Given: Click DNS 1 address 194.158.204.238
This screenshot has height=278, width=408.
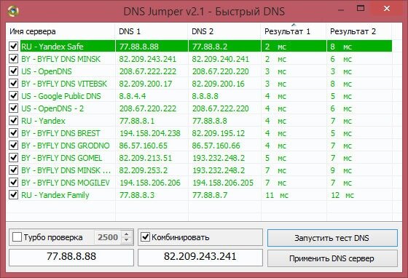Looking at the screenshot, I should [149, 133].
